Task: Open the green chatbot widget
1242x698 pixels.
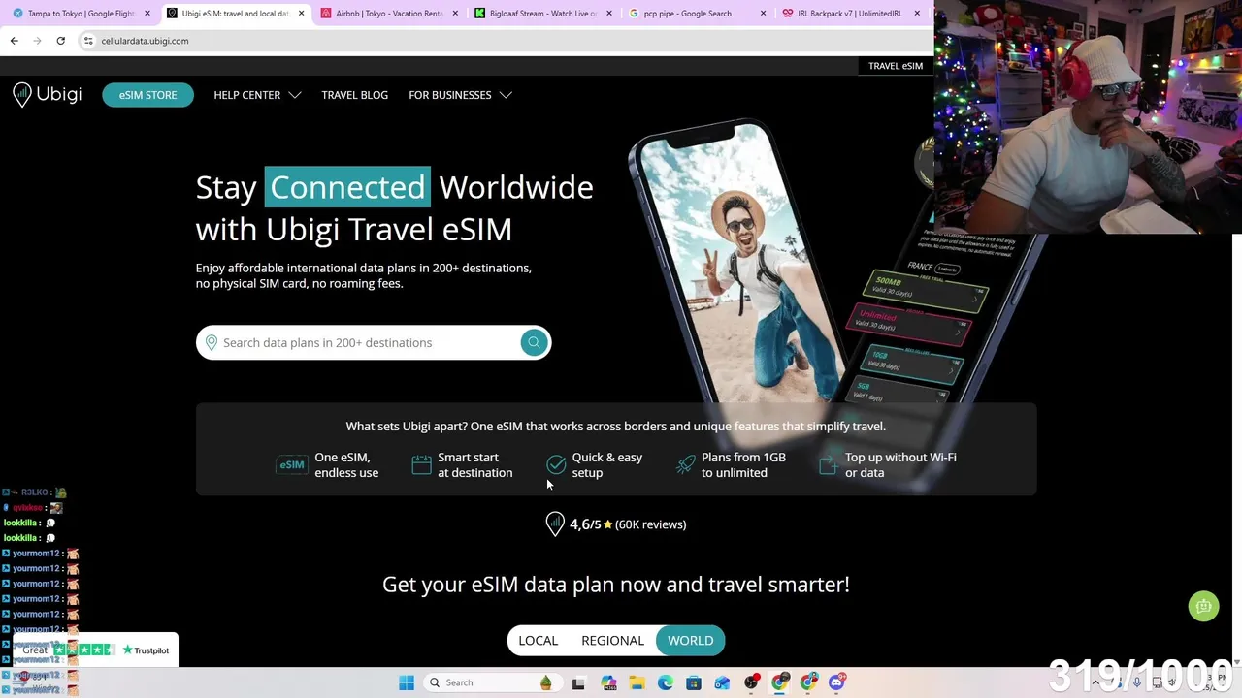Action: 1203,606
